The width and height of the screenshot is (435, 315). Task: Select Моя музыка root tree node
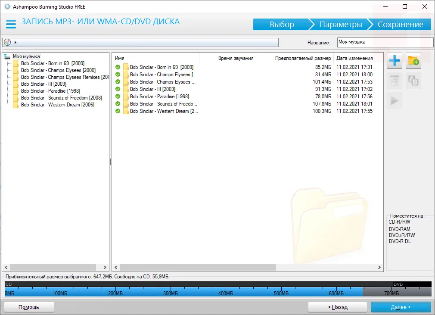(26, 56)
